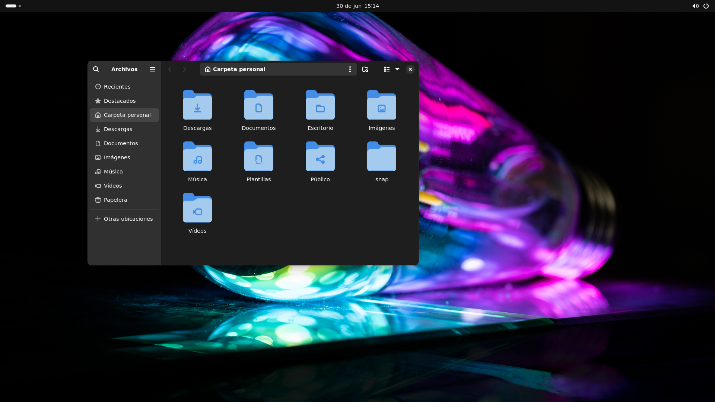Open the Música folder

click(x=197, y=157)
